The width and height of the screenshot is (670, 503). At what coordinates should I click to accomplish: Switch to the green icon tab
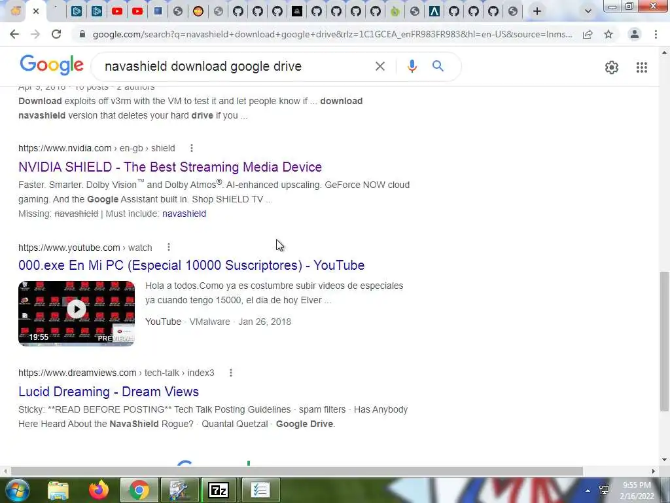(395, 12)
